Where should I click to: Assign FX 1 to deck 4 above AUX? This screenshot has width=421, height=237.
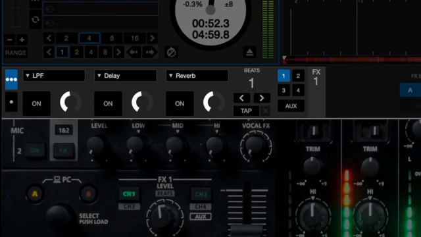[298, 91]
